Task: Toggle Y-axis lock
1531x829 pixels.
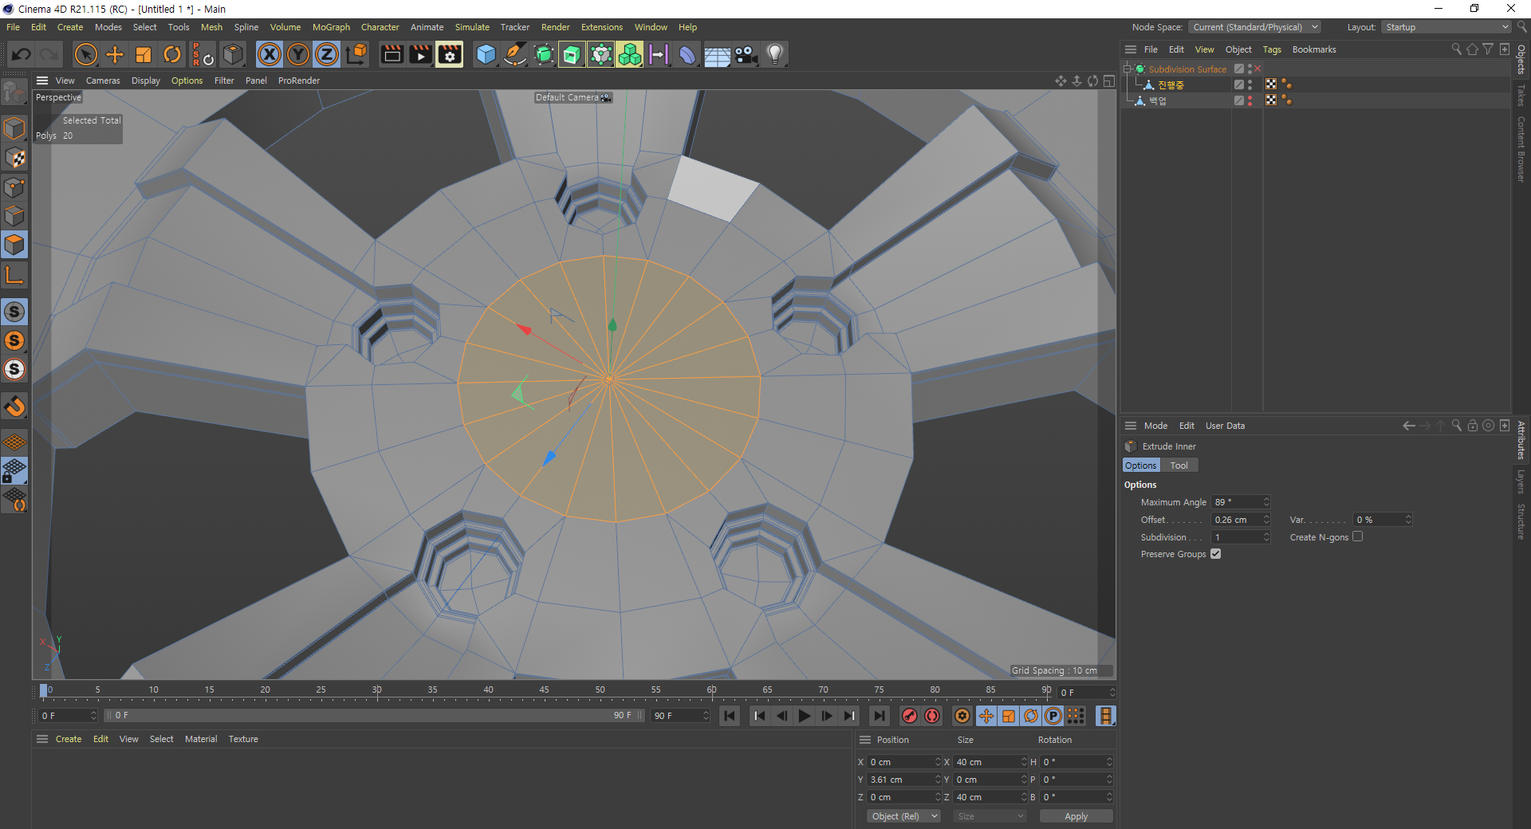Action: pyautogui.click(x=298, y=54)
